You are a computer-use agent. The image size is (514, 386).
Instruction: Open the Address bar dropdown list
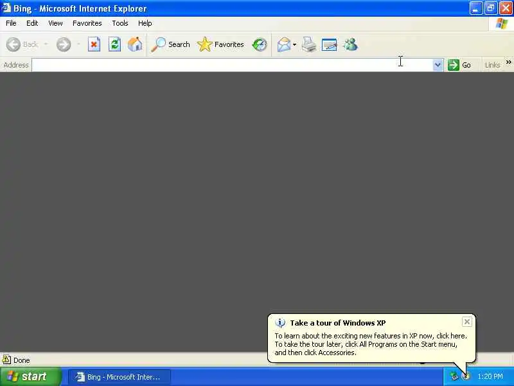coord(438,65)
